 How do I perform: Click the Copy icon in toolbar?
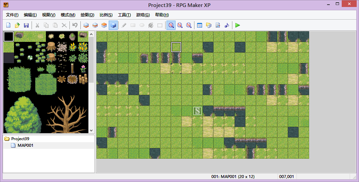click(46, 25)
